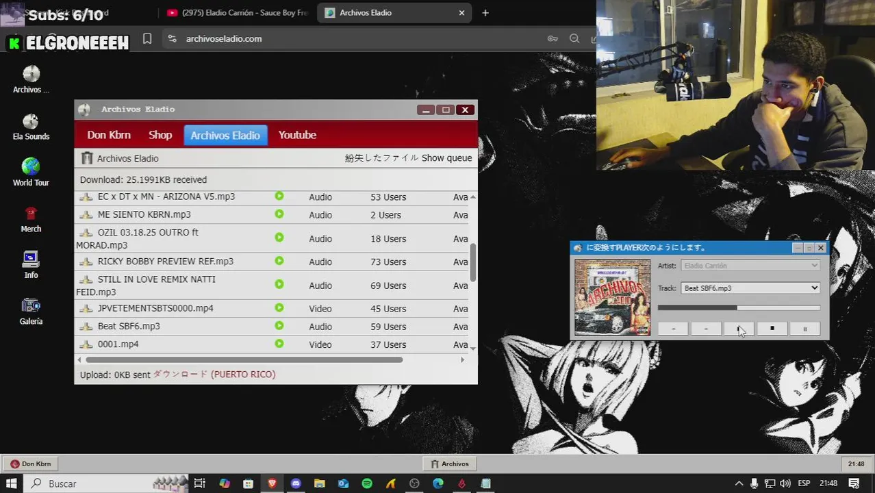Open Microsoft Edge from the taskbar
The height and width of the screenshot is (493, 875).
[x=438, y=483]
